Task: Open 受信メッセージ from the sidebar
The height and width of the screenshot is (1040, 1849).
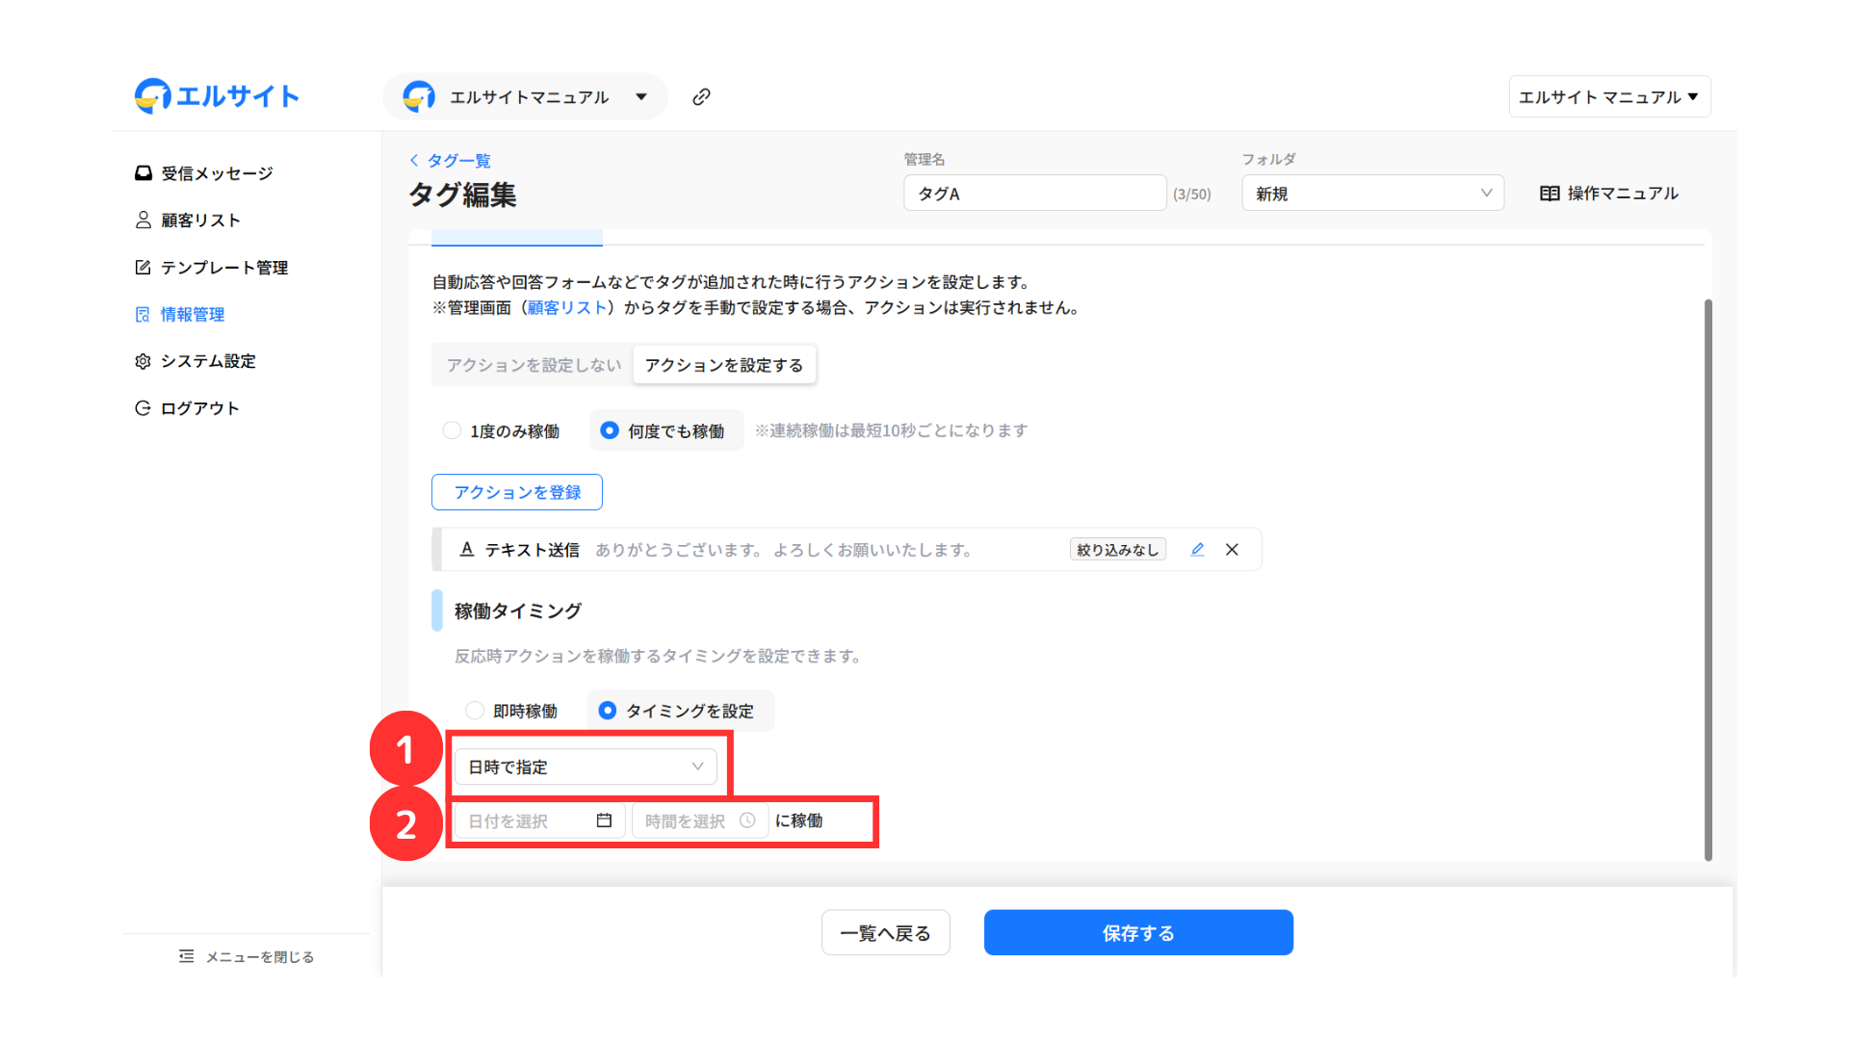Action: (217, 173)
